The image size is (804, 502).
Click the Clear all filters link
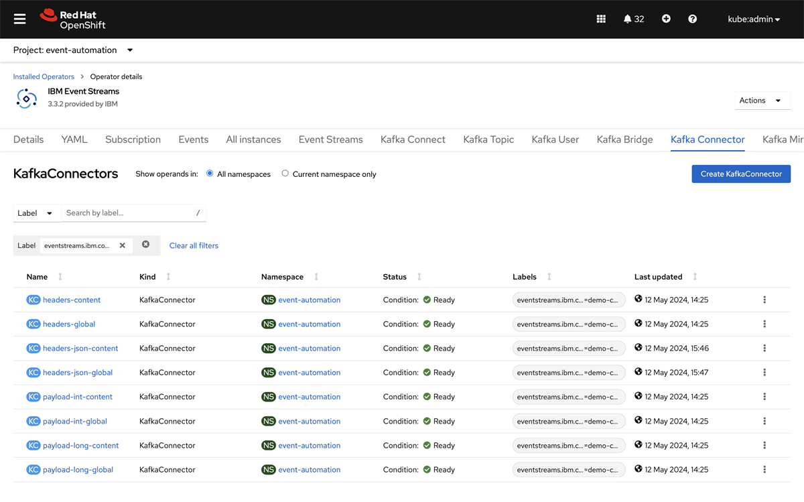pyautogui.click(x=194, y=245)
